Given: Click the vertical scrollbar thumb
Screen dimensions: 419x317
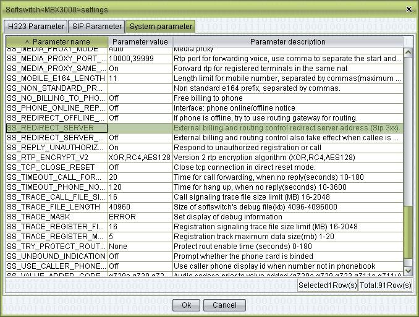Looking at the screenshot, I should tap(408, 232).
